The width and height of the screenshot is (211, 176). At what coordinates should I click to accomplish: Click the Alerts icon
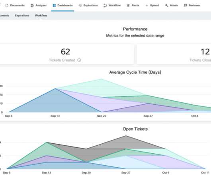[x=128, y=6]
